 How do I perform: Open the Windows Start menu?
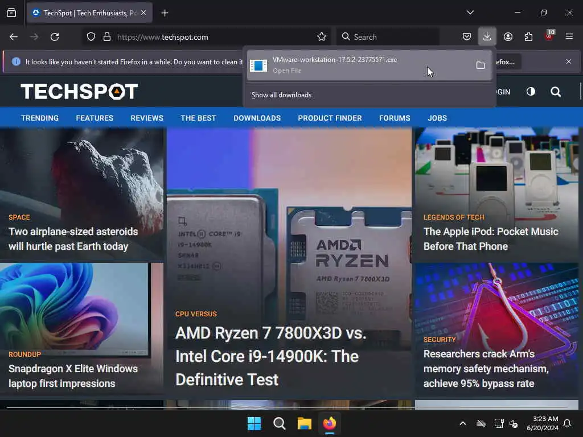(254, 423)
